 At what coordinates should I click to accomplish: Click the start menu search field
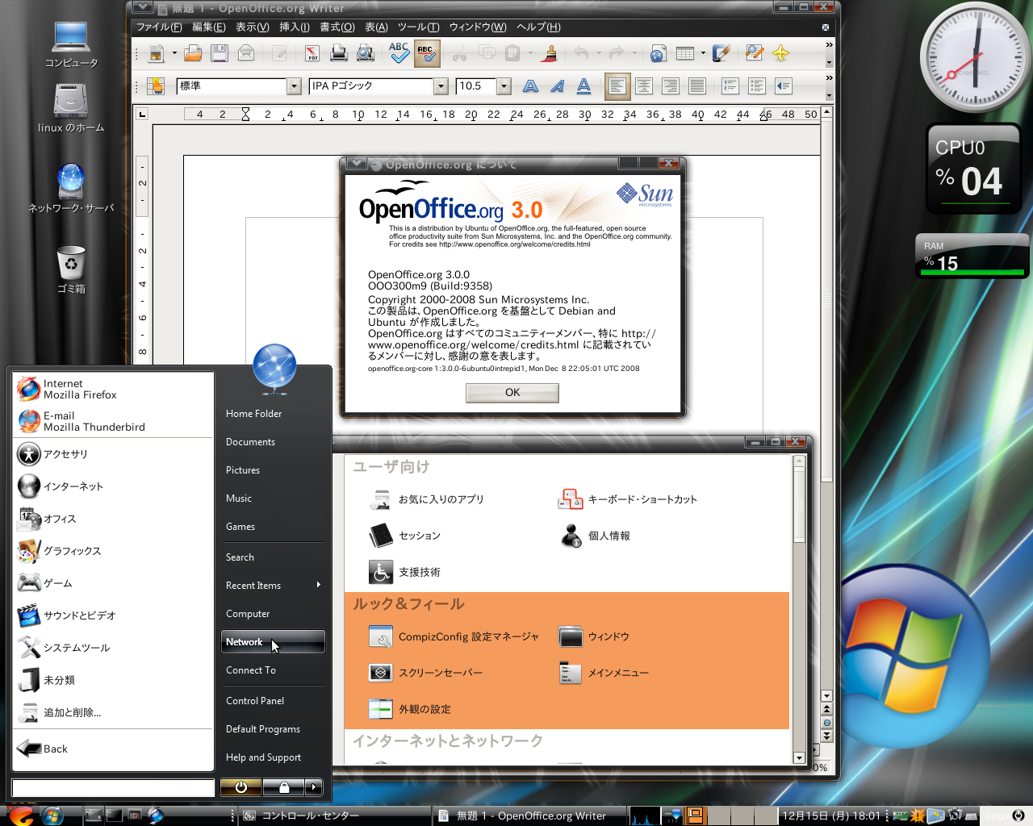coord(113,787)
